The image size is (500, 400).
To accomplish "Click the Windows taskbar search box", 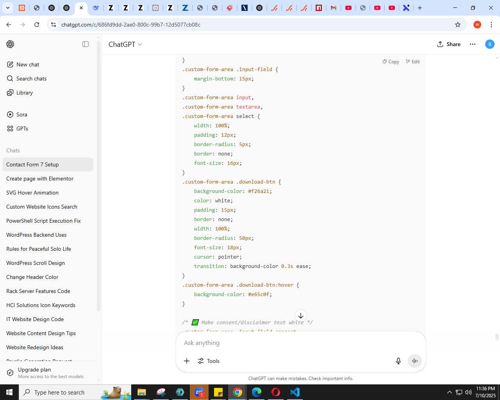I will (75, 392).
